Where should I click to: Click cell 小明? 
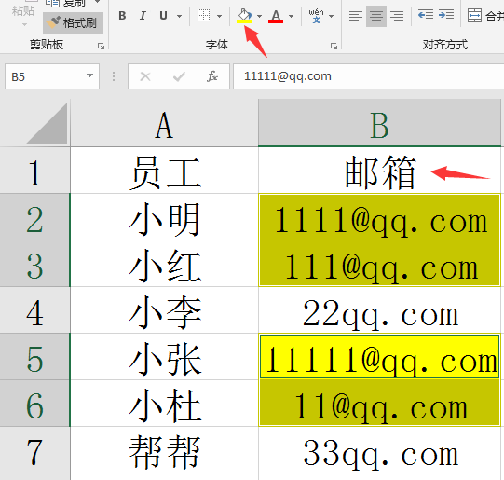[164, 217]
